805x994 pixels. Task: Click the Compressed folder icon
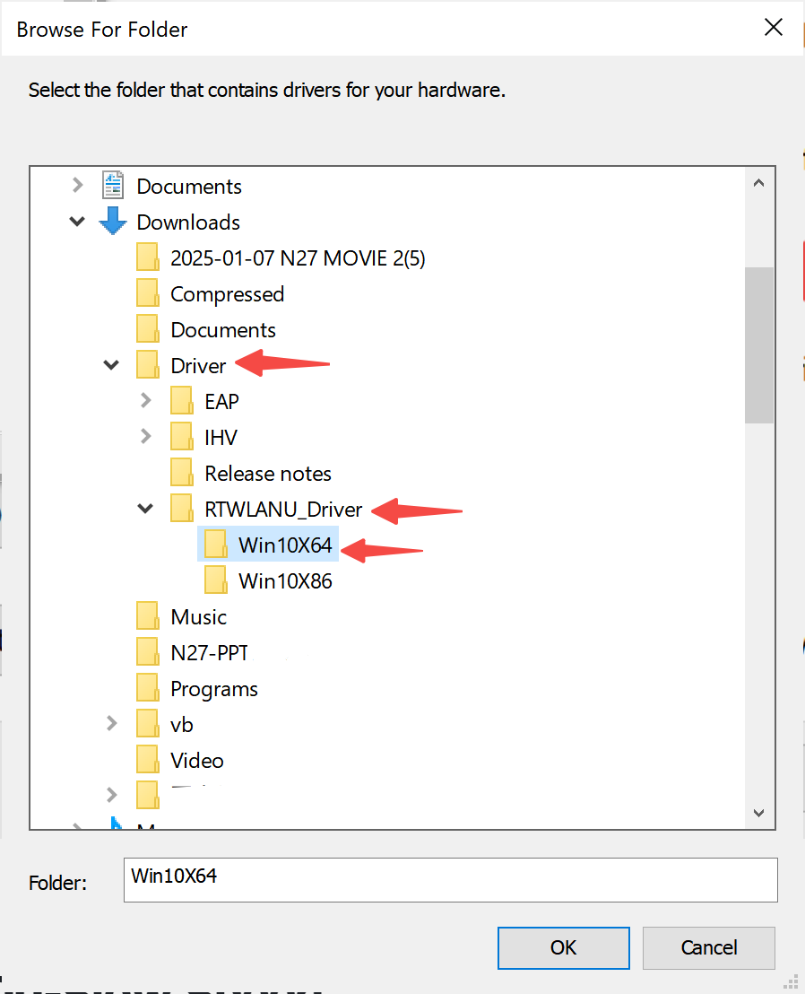coord(148,293)
